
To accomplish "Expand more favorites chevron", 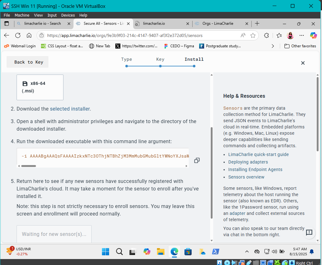I will [x=273, y=46].
